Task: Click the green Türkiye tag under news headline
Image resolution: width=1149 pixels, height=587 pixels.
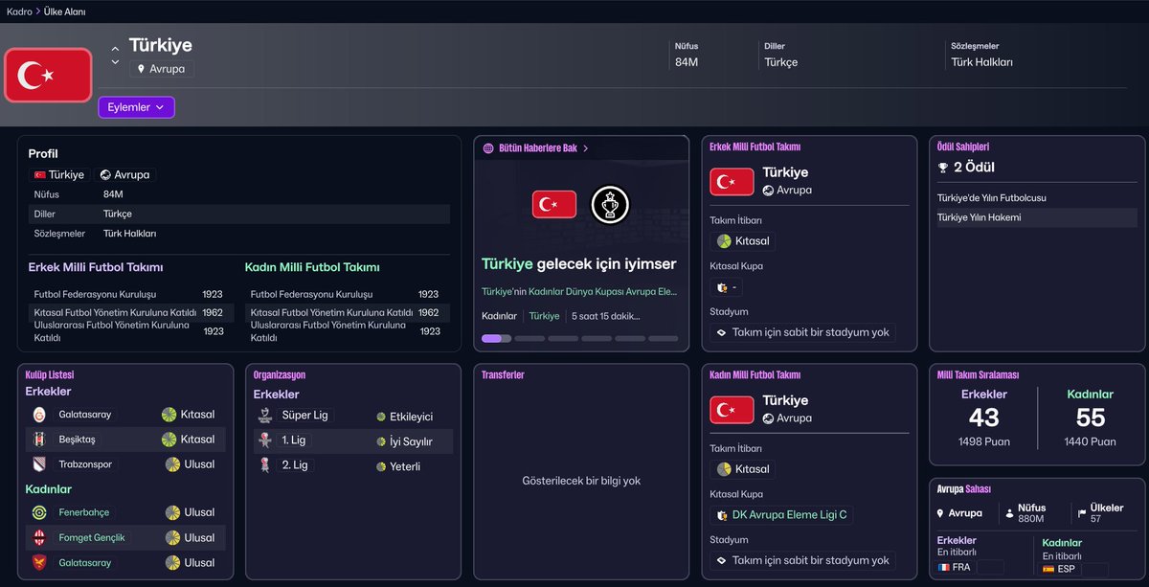Action: coord(544,316)
